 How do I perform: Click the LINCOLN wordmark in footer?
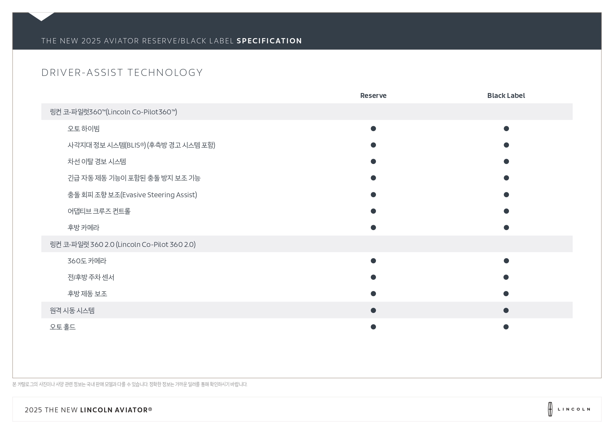pyautogui.click(x=574, y=409)
